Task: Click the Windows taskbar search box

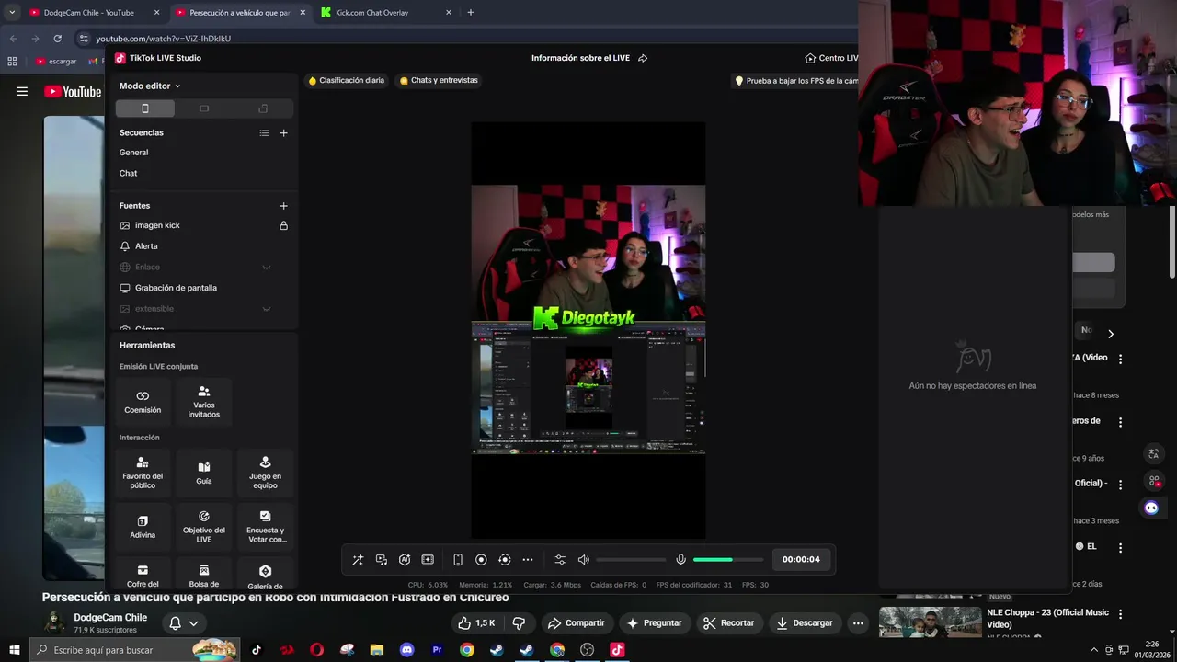Action: (134, 649)
